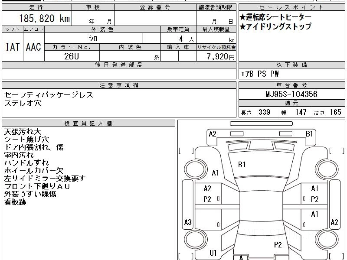Click the 譲渡書類期限 header
Viewport: 347px width, 260px height.
click(x=216, y=8)
